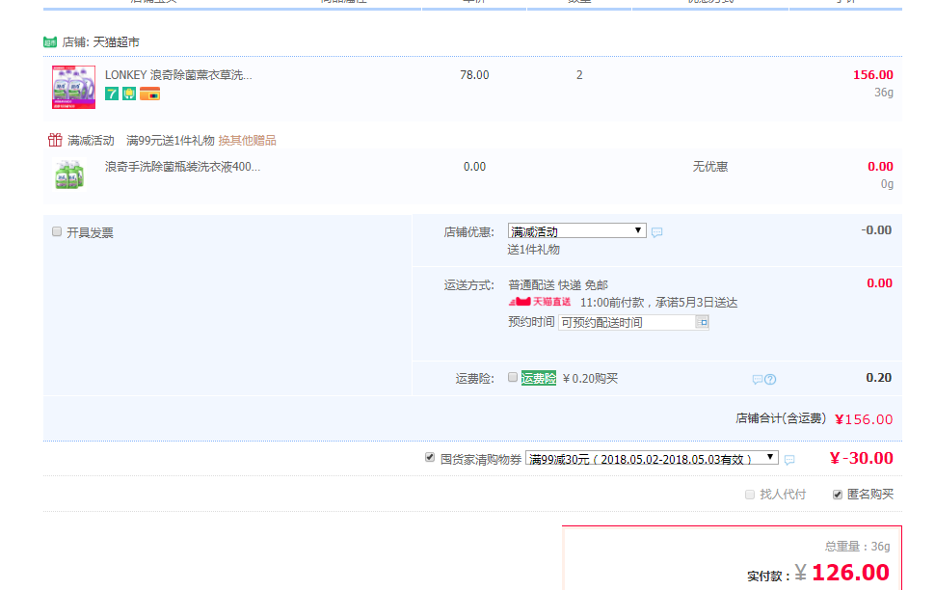Uncheck the 匿名购买 anonymous purchase checkbox

[838, 495]
